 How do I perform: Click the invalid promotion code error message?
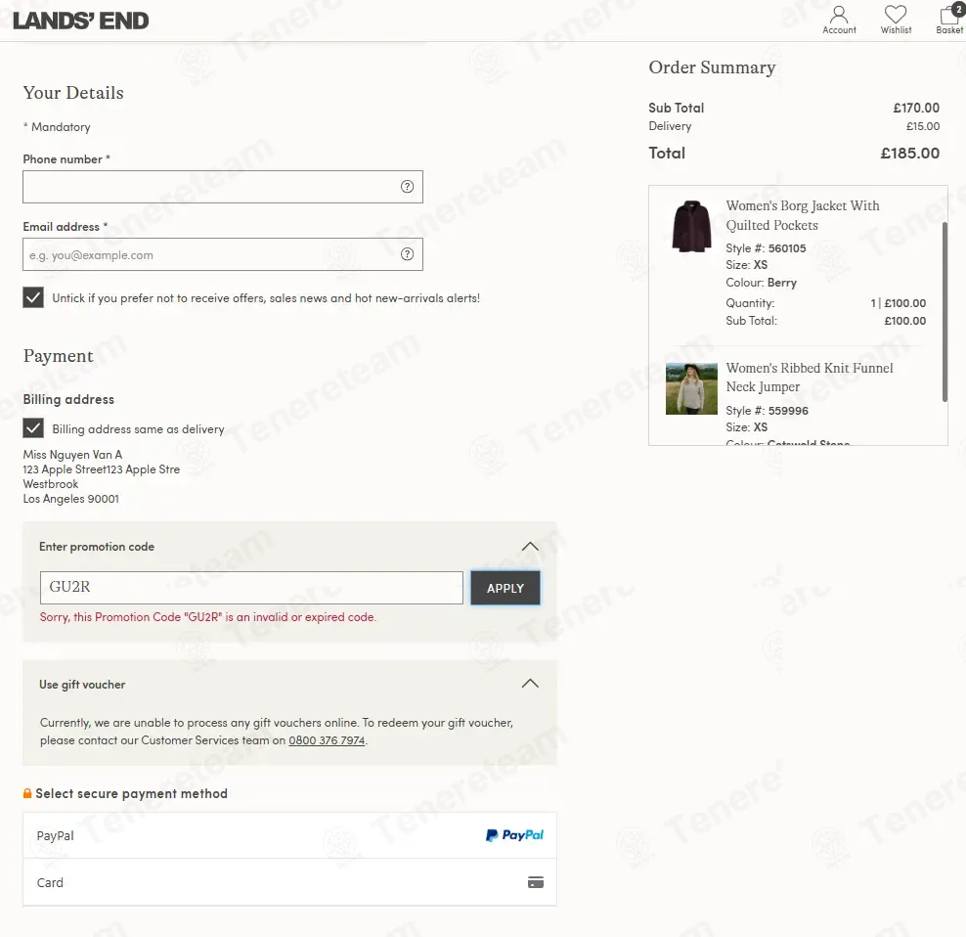coord(207,617)
